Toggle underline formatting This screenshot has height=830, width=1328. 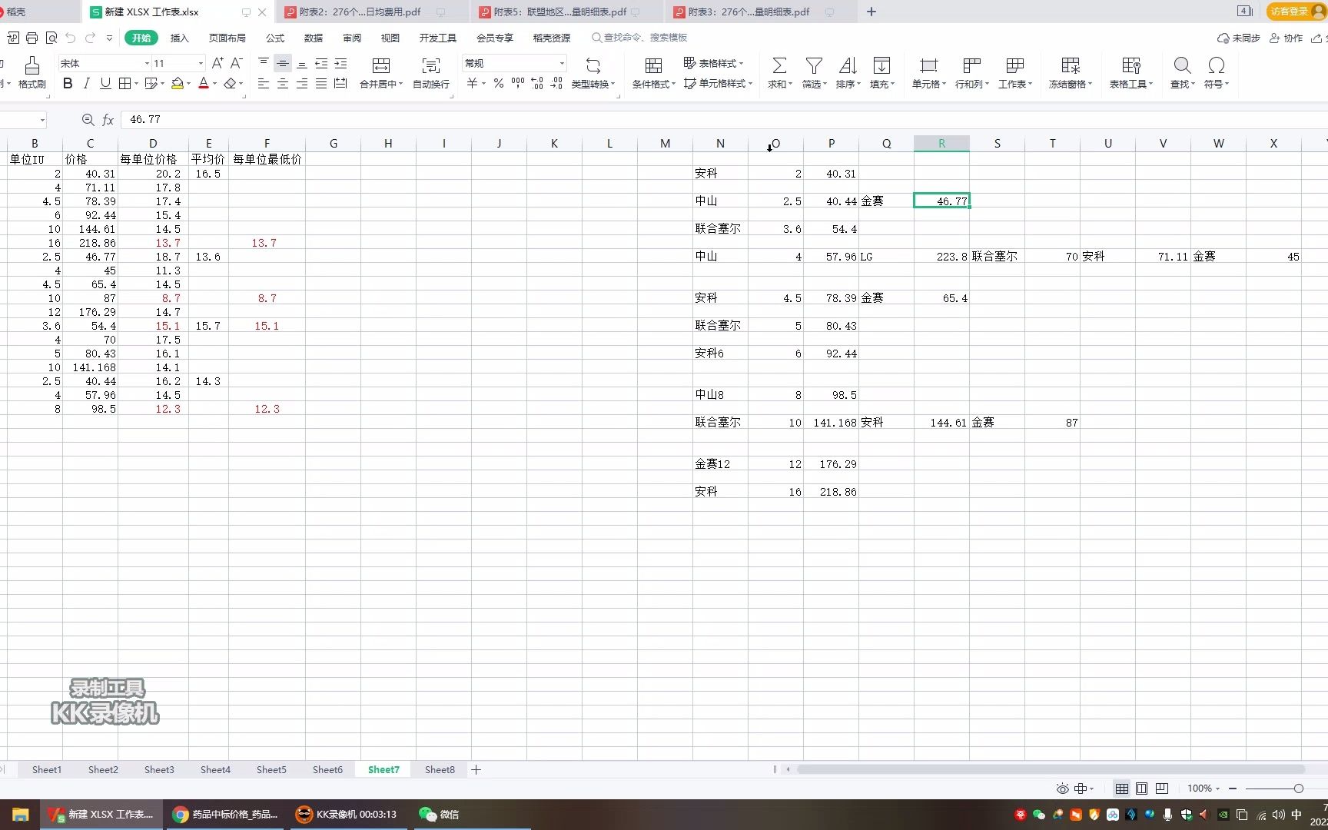[x=105, y=83]
